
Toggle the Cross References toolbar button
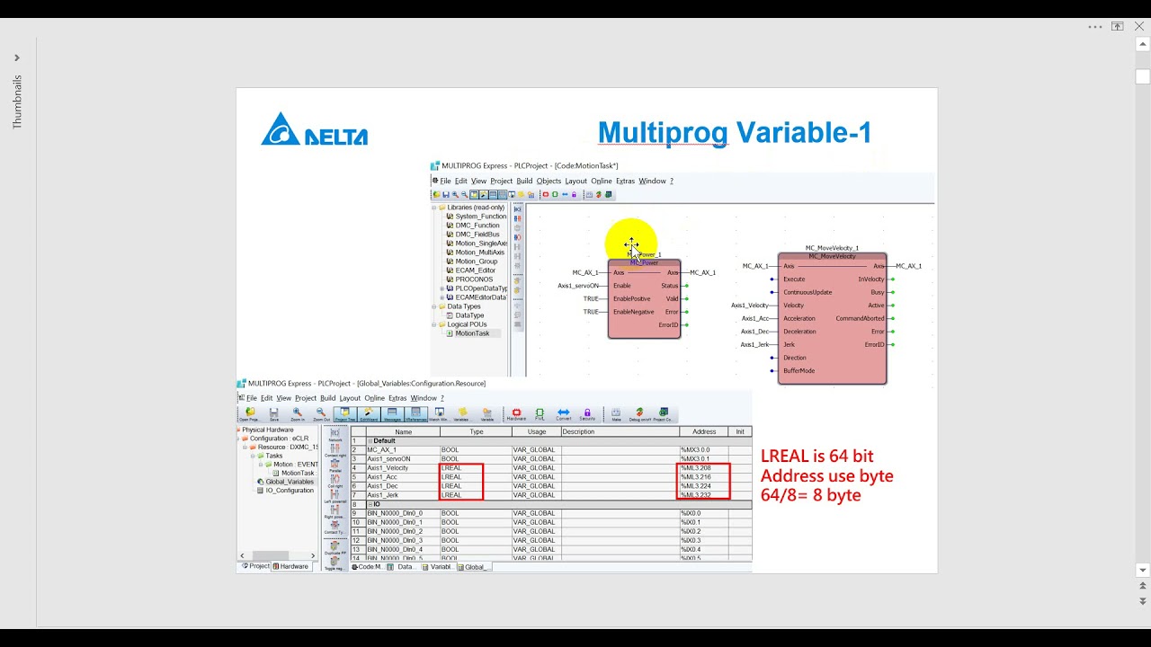click(415, 414)
